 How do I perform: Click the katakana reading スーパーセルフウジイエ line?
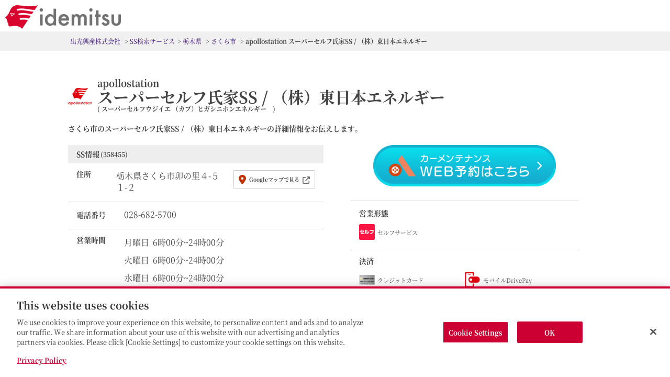(186, 109)
